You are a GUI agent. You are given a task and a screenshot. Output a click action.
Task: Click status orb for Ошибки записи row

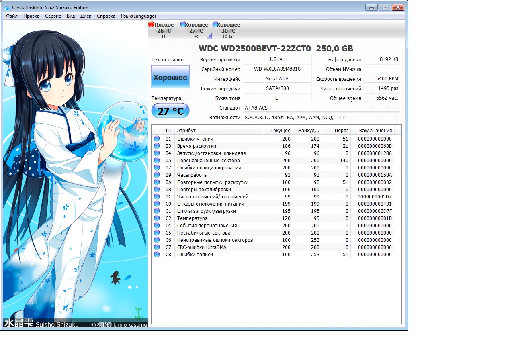pyautogui.click(x=157, y=255)
